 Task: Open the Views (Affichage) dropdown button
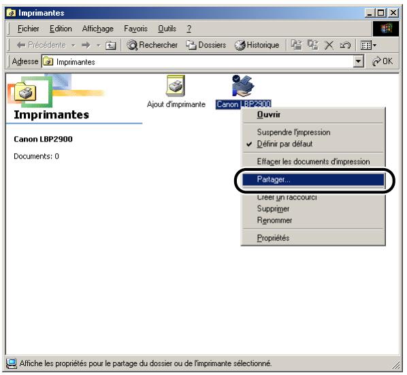(x=369, y=46)
